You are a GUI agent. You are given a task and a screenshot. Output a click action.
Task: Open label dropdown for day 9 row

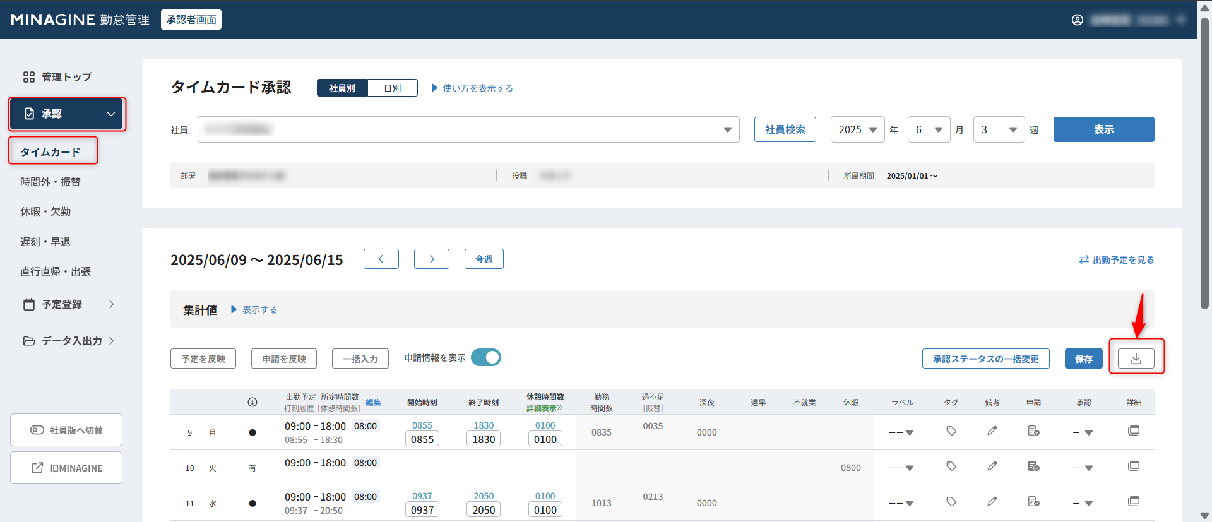point(901,432)
